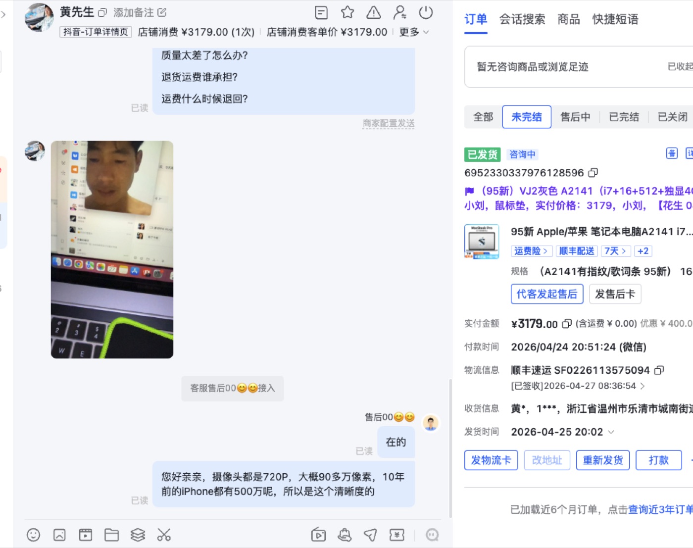This screenshot has width=693, height=548.
Task: Click the robot assistant icon
Action: pos(432,535)
